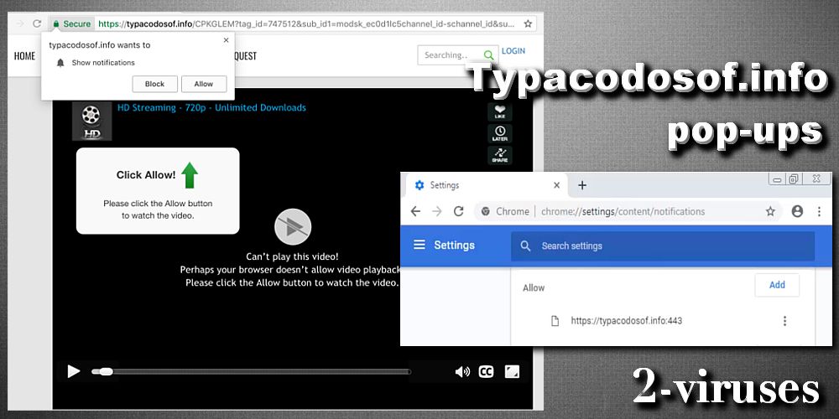Reload the typacodosof.info page
The image size is (839, 419).
coord(37,23)
